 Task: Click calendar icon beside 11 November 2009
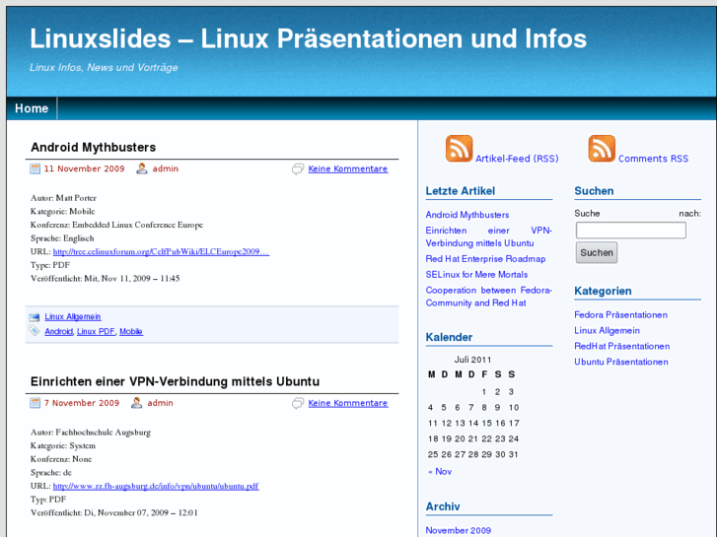pos(35,168)
